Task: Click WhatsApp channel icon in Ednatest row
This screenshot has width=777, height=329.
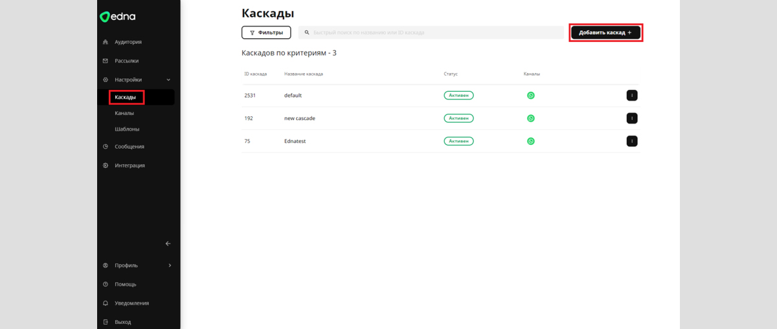Action: click(x=531, y=141)
